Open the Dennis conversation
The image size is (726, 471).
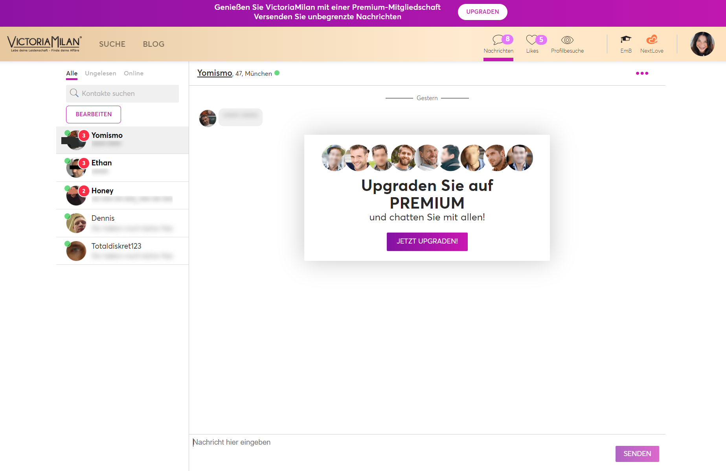[x=122, y=223]
